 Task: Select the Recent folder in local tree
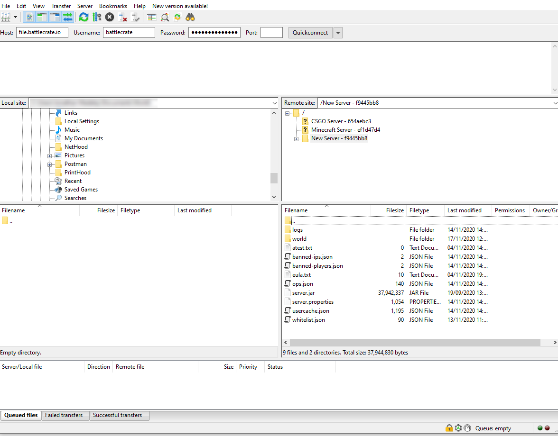[x=73, y=181]
